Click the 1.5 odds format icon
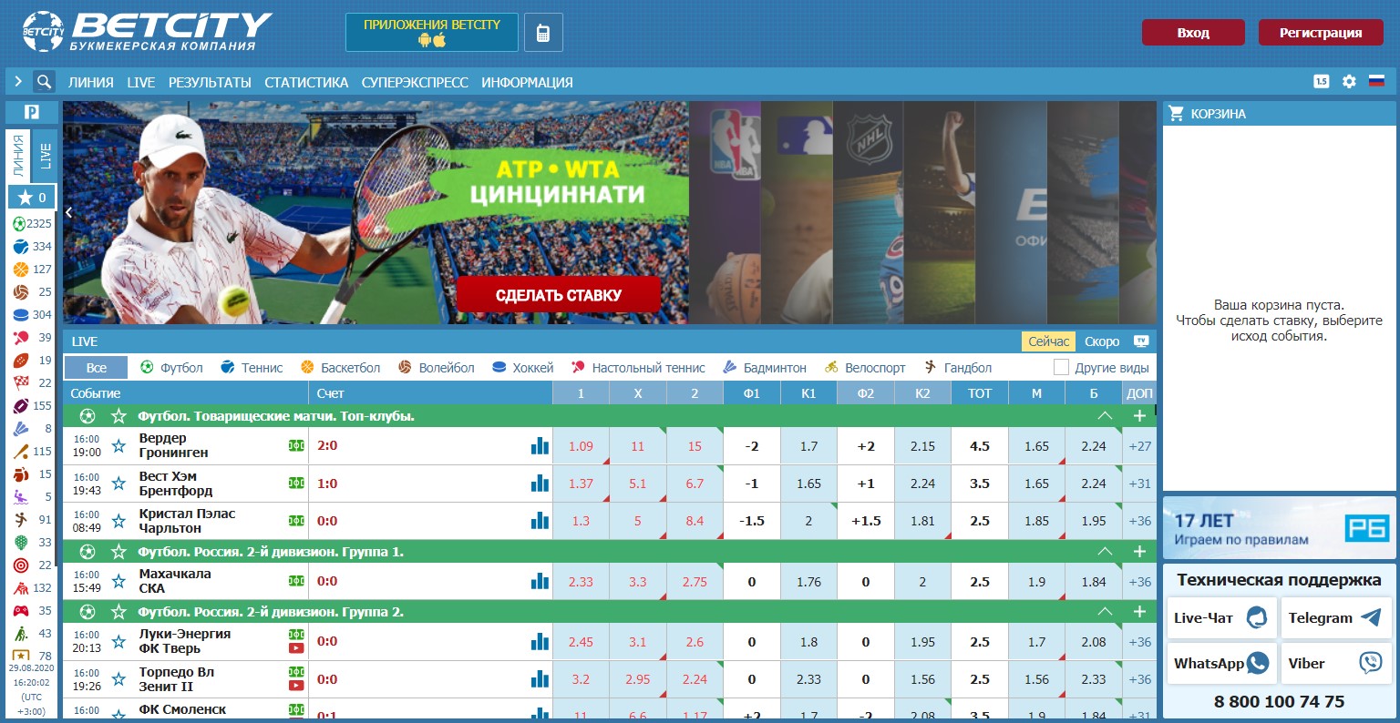The height and width of the screenshot is (723, 1400). pyautogui.click(x=1321, y=81)
